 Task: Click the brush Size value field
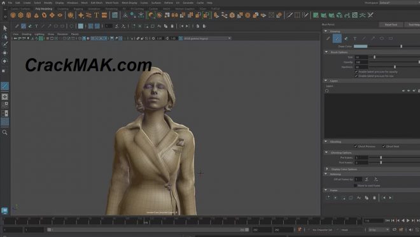361,57
